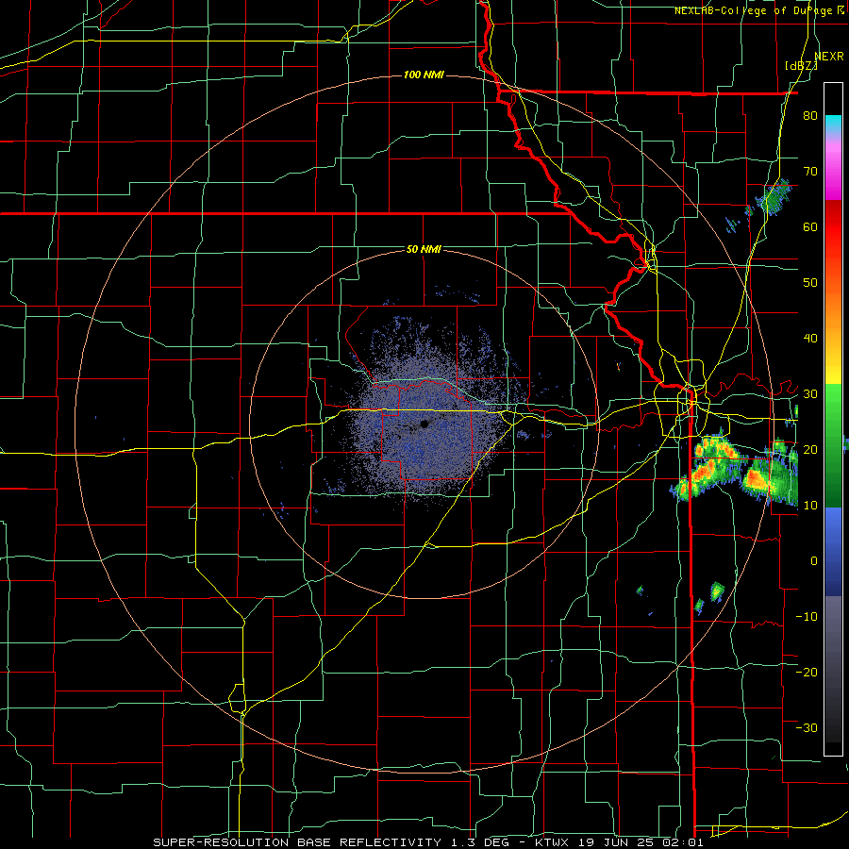Click the dBZ units label

(x=802, y=65)
